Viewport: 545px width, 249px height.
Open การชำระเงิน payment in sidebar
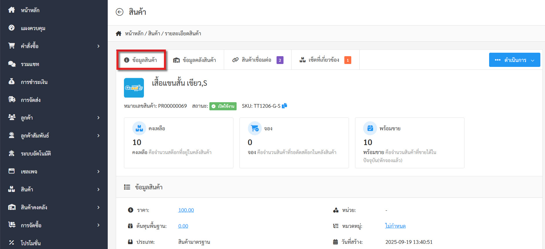(x=34, y=82)
